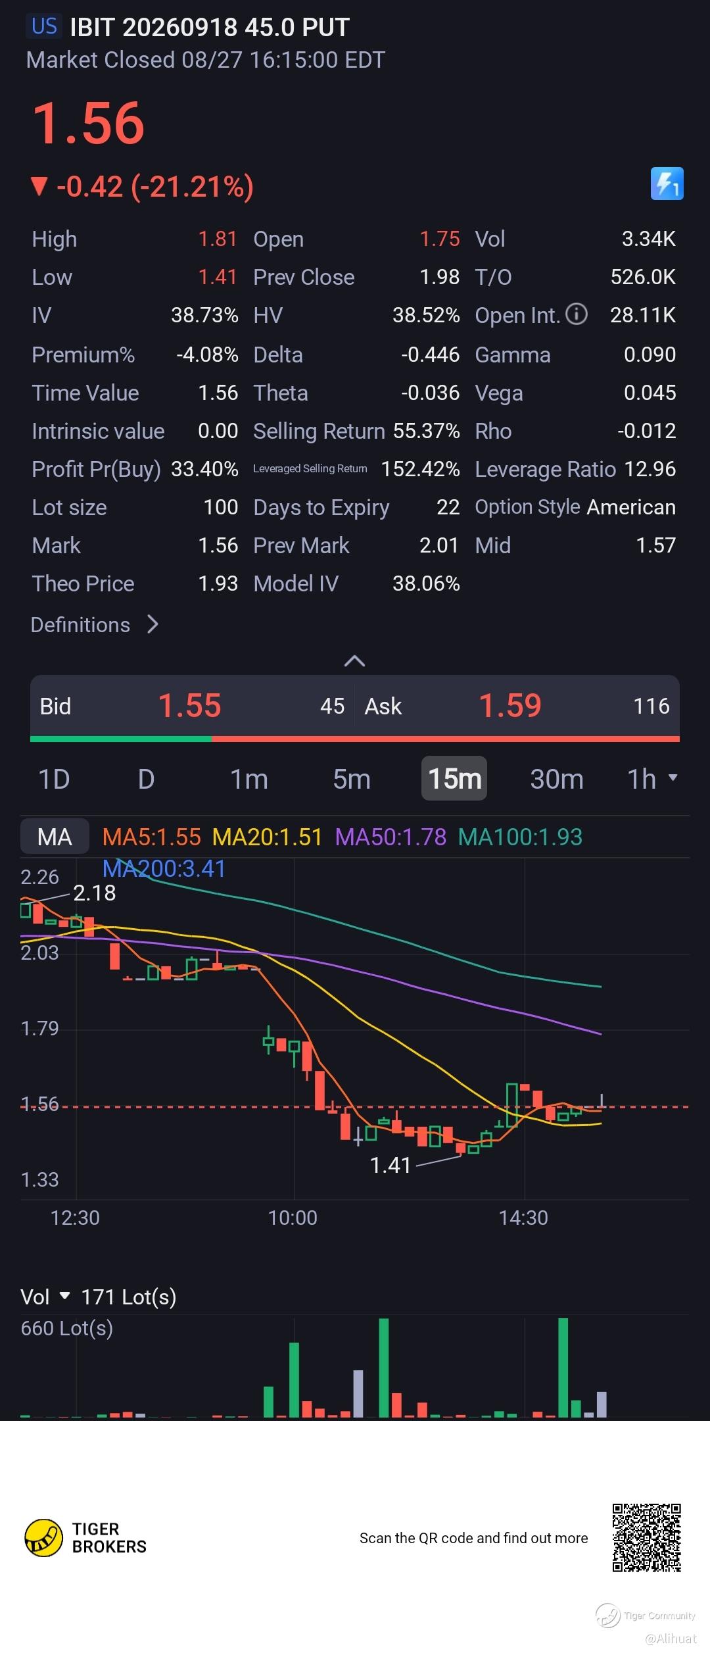Screen dimensions: 710x1655
Task: Tap the Ask price 1.59
Action: coord(509,706)
